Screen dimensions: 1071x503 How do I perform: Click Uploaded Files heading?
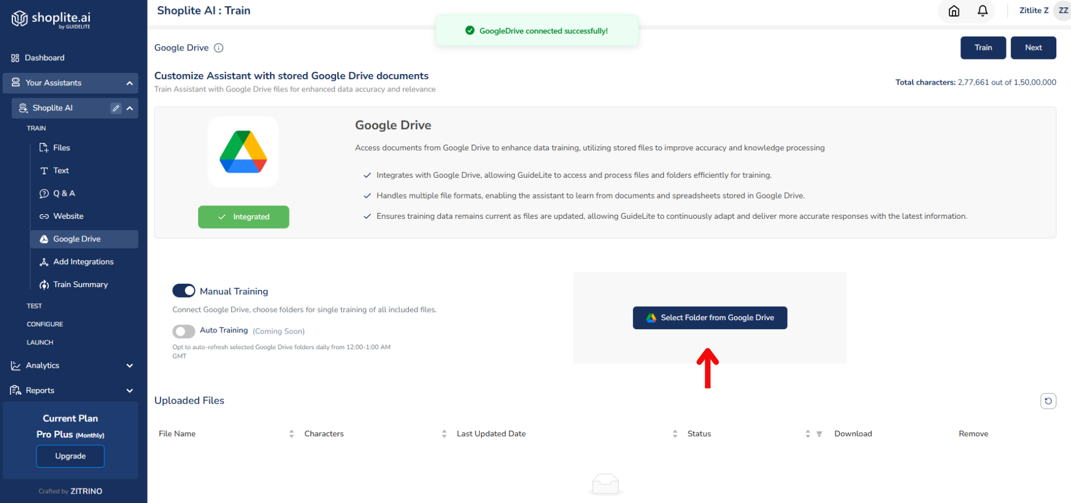189,400
